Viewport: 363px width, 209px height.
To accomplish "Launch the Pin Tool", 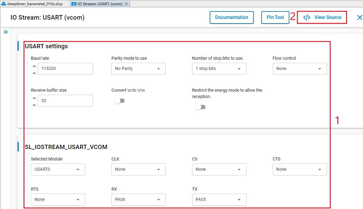I will [275, 17].
